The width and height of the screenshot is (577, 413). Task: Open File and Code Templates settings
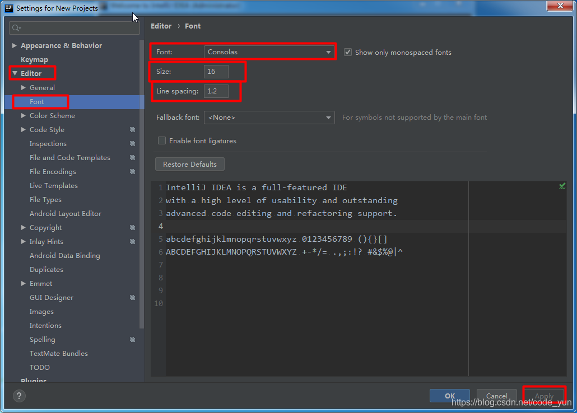pyautogui.click(x=70, y=158)
